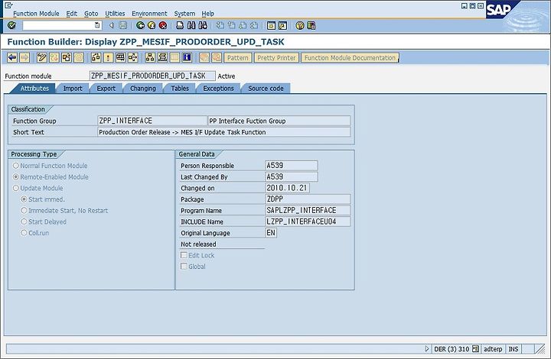Switch to the Exceptions tab
The height and width of the screenshot is (359, 551).
click(x=218, y=89)
